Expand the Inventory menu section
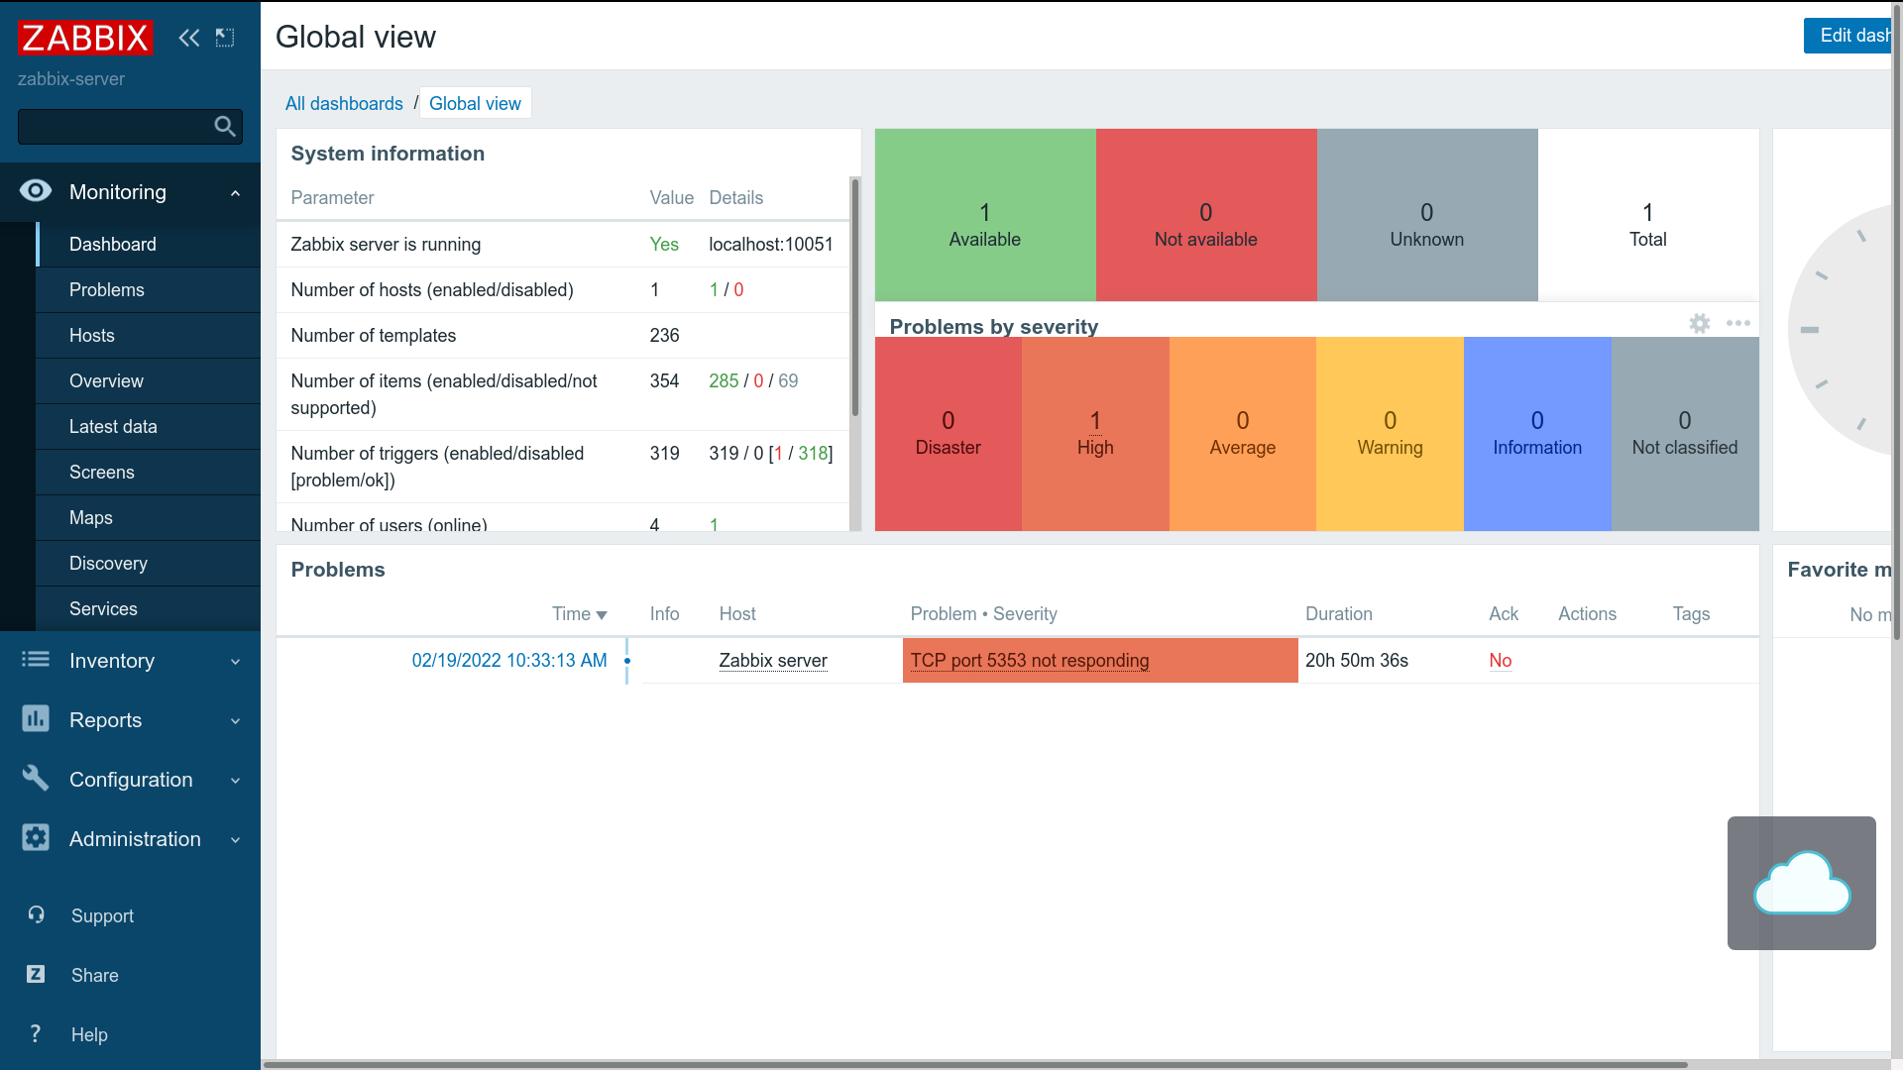Screen dimensions: 1903x1070 pyautogui.click(x=235, y=662)
